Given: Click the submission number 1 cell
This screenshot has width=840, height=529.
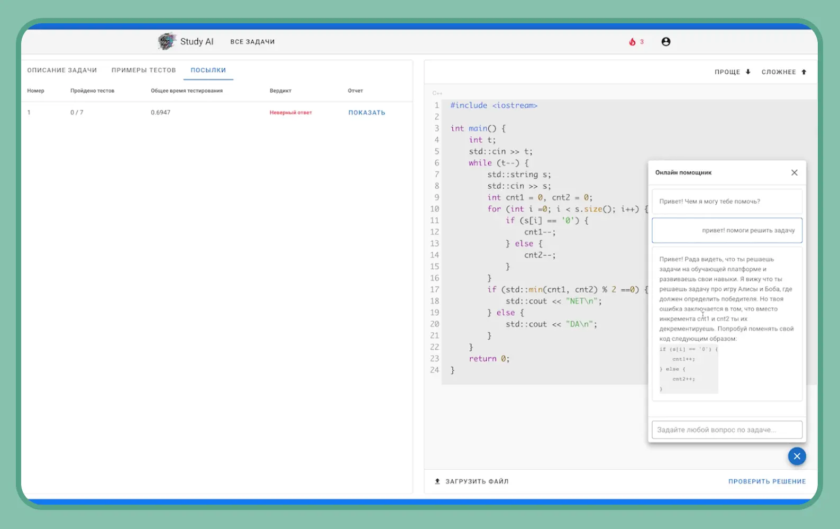Looking at the screenshot, I should tap(29, 113).
